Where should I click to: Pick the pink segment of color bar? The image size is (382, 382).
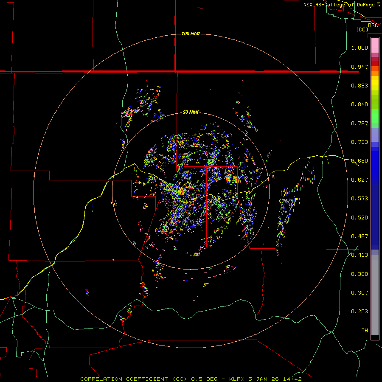[x=375, y=45]
